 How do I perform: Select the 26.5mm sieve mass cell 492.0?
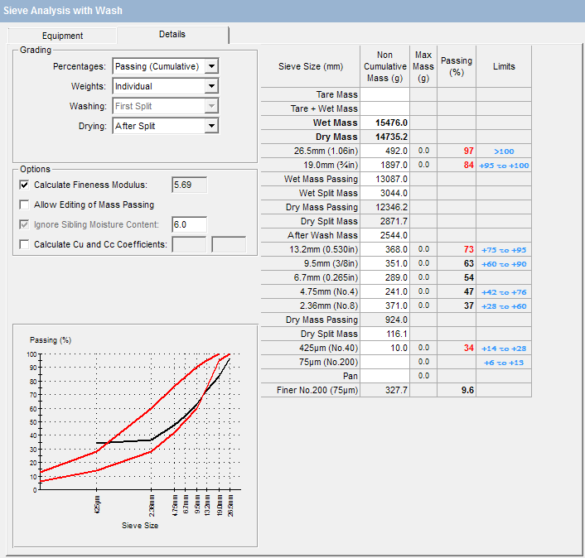tap(385, 151)
